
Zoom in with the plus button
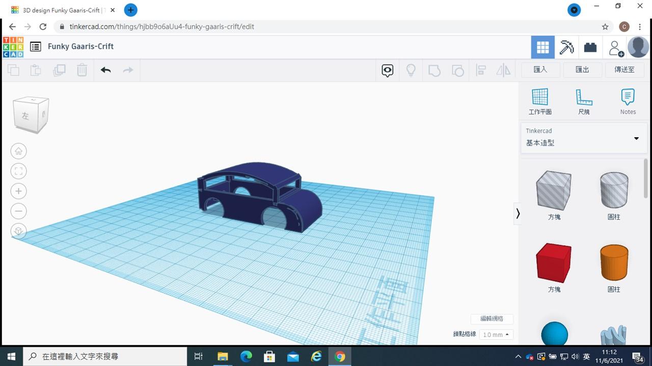(19, 191)
